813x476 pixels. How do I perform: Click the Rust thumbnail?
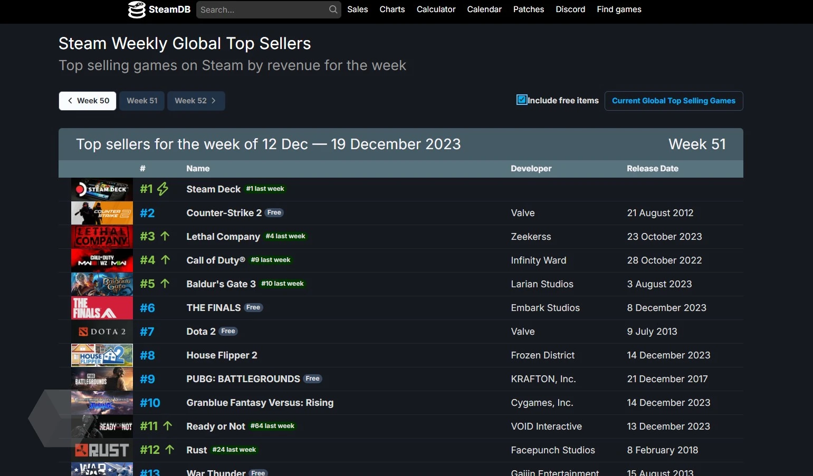click(x=102, y=450)
